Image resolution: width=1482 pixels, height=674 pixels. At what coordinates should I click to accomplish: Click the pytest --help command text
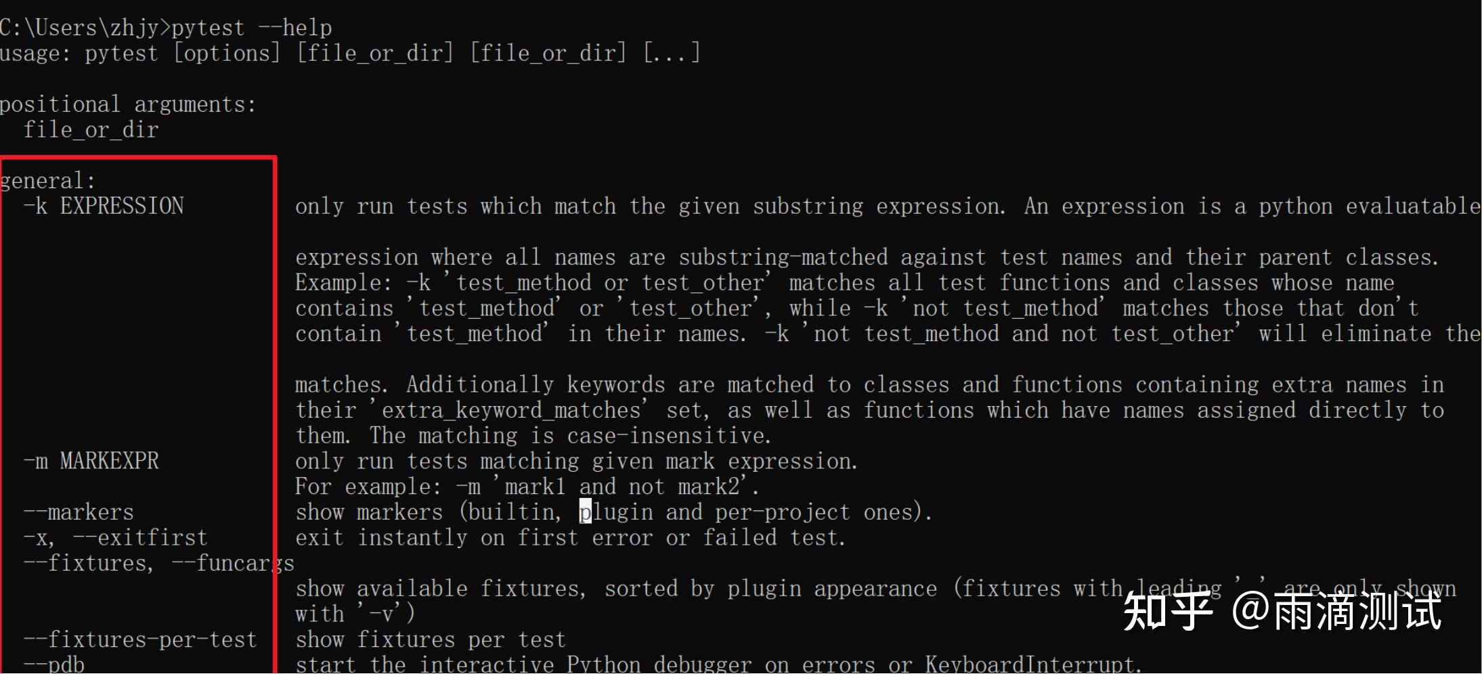point(251,28)
